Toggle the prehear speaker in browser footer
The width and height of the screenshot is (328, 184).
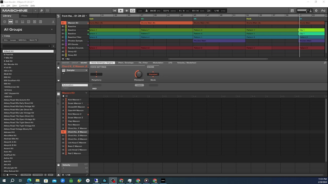[x=7, y=175]
